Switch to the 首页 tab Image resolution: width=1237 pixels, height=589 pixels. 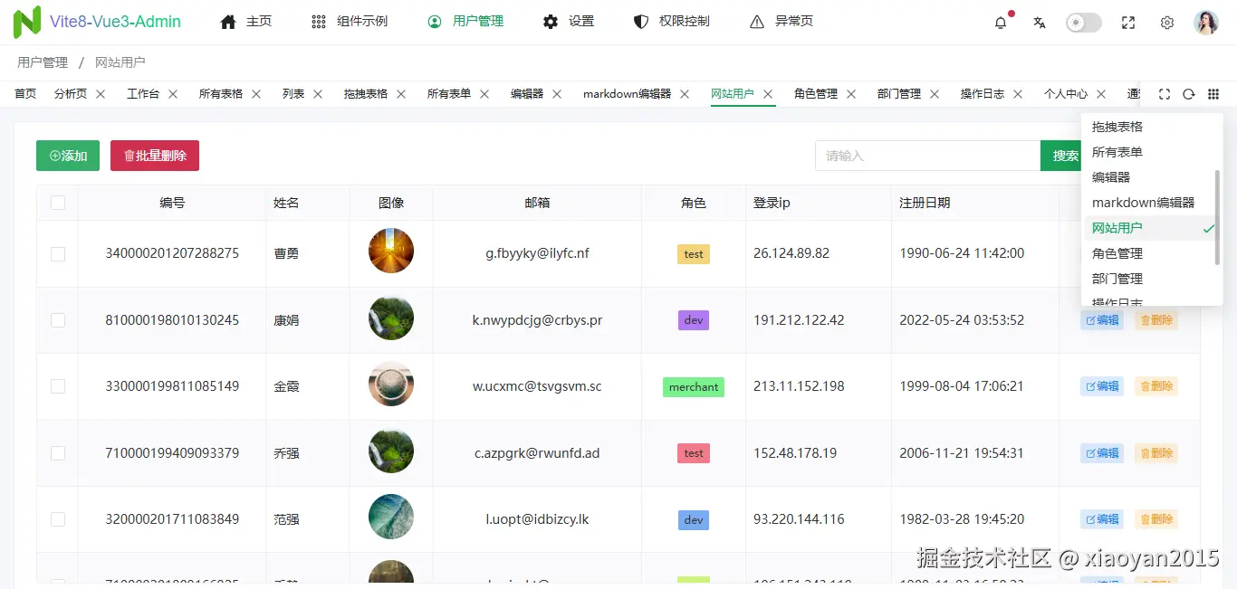(x=25, y=94)
